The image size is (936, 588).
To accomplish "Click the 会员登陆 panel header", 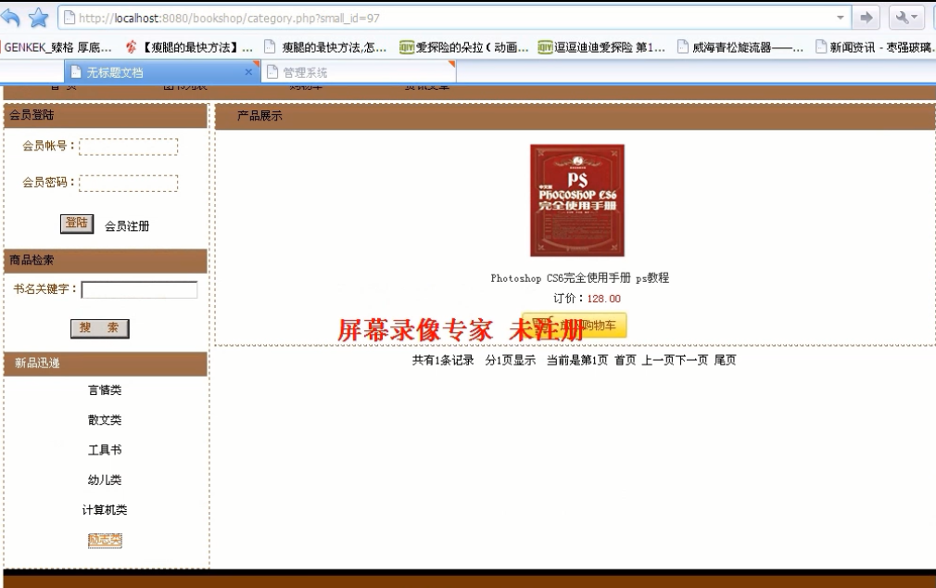I will pos(106,115).
